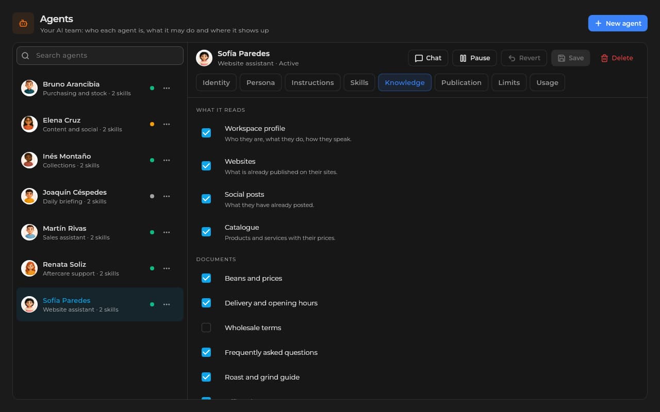Uncheck Roast and grind guide document
The image size is (660, 412).
click(x=206, y=377)
